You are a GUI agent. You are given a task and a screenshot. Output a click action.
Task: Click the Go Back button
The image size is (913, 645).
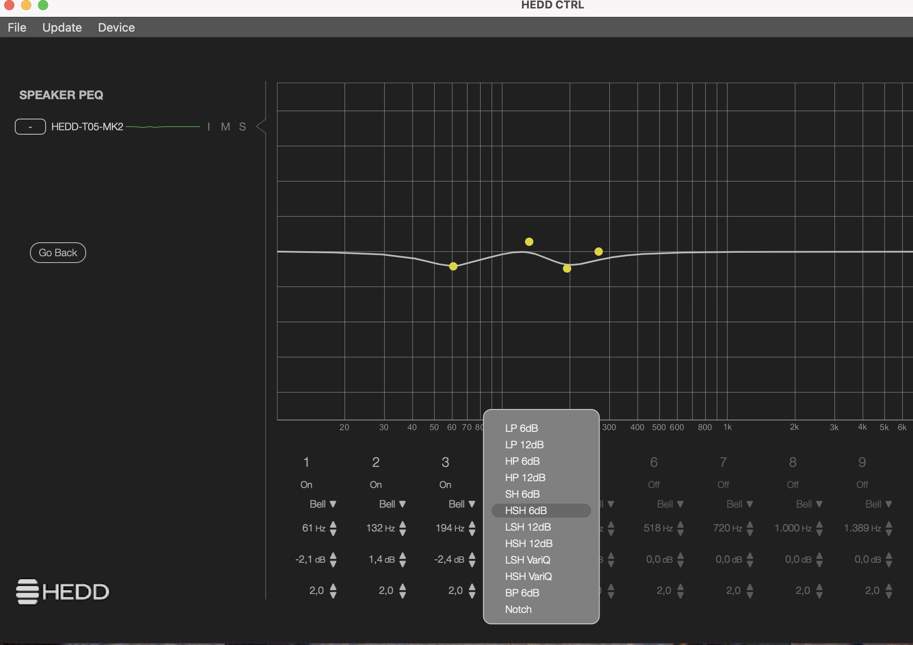pyautogui.click(x=58, y=252)
